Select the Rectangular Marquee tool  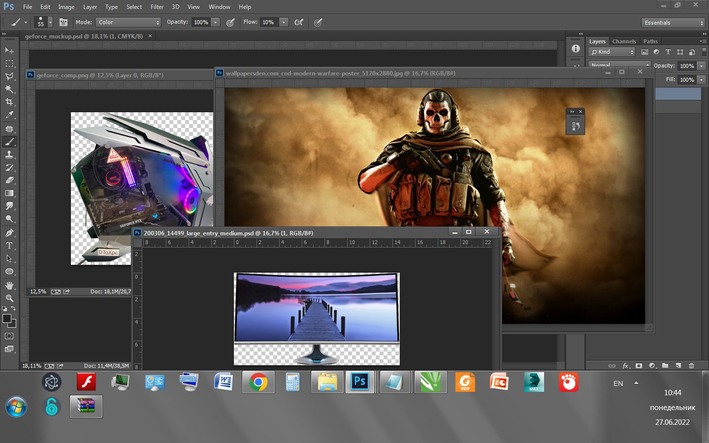(x=9, y=63)
